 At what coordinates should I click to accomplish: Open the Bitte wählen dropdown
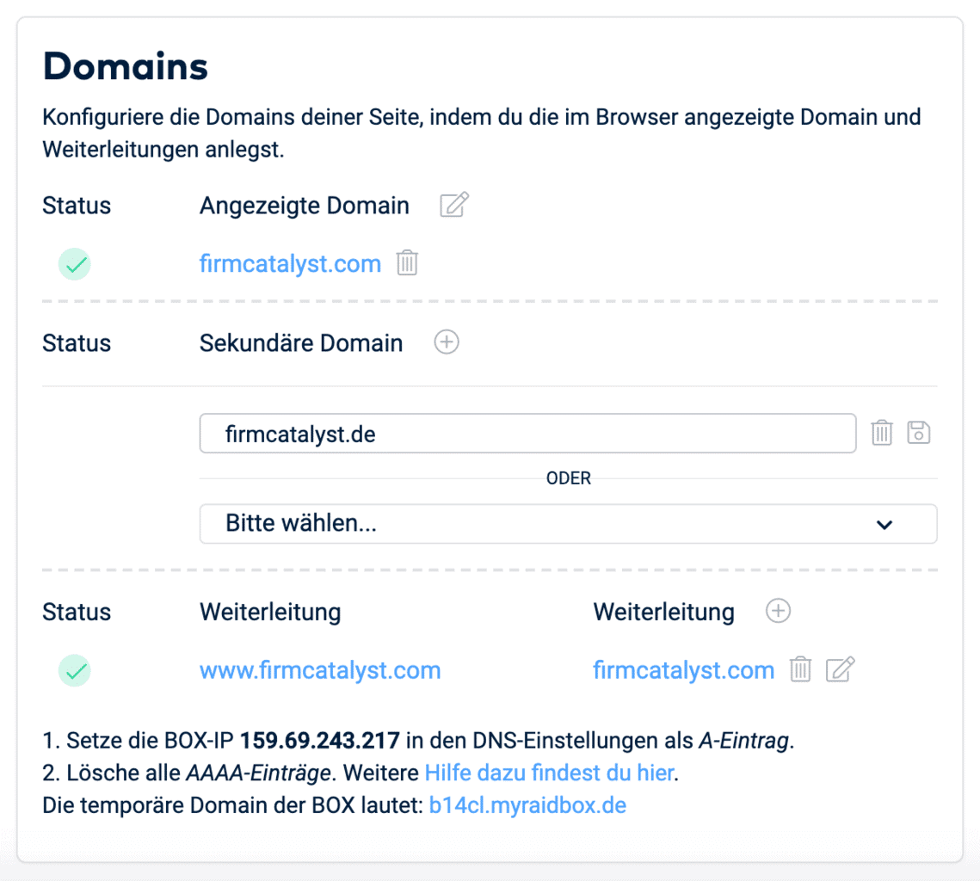[x=568, y=524]
